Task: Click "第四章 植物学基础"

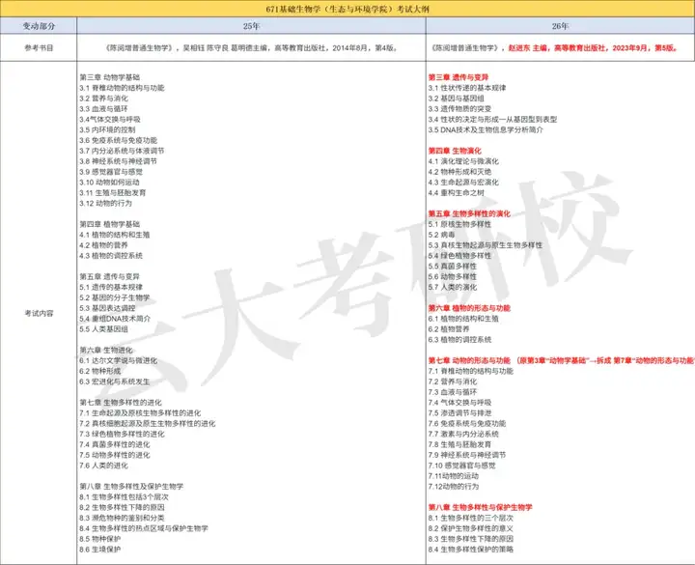Action: coord(109,224)
